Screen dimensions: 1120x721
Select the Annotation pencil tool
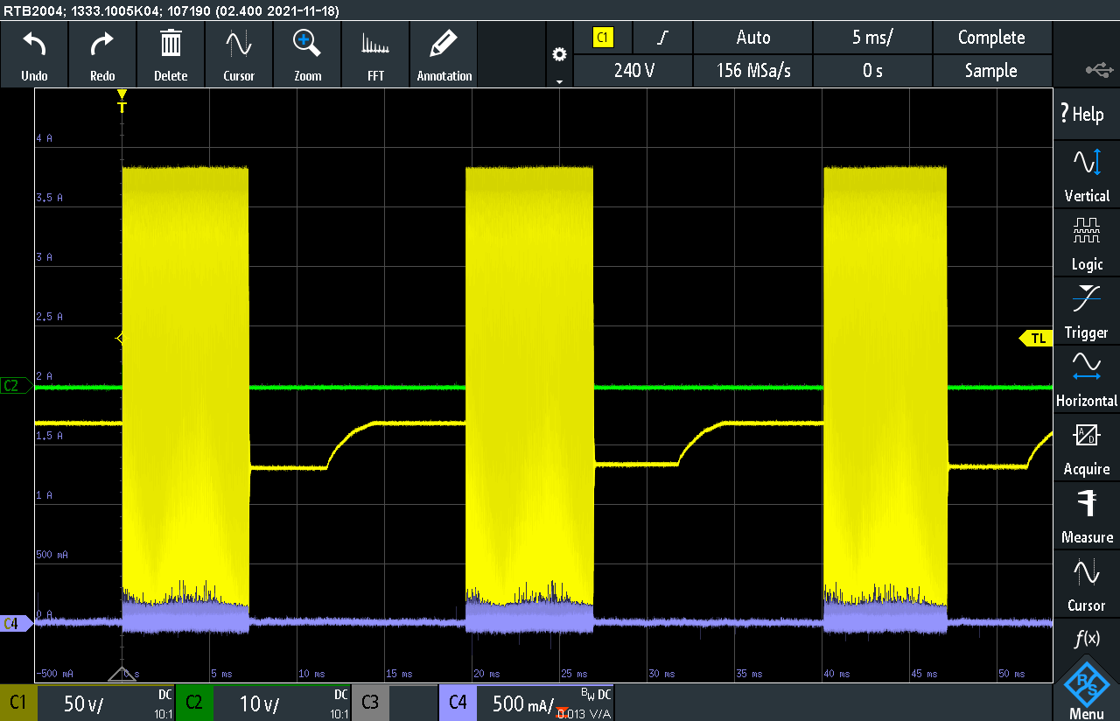click(444, 45)
